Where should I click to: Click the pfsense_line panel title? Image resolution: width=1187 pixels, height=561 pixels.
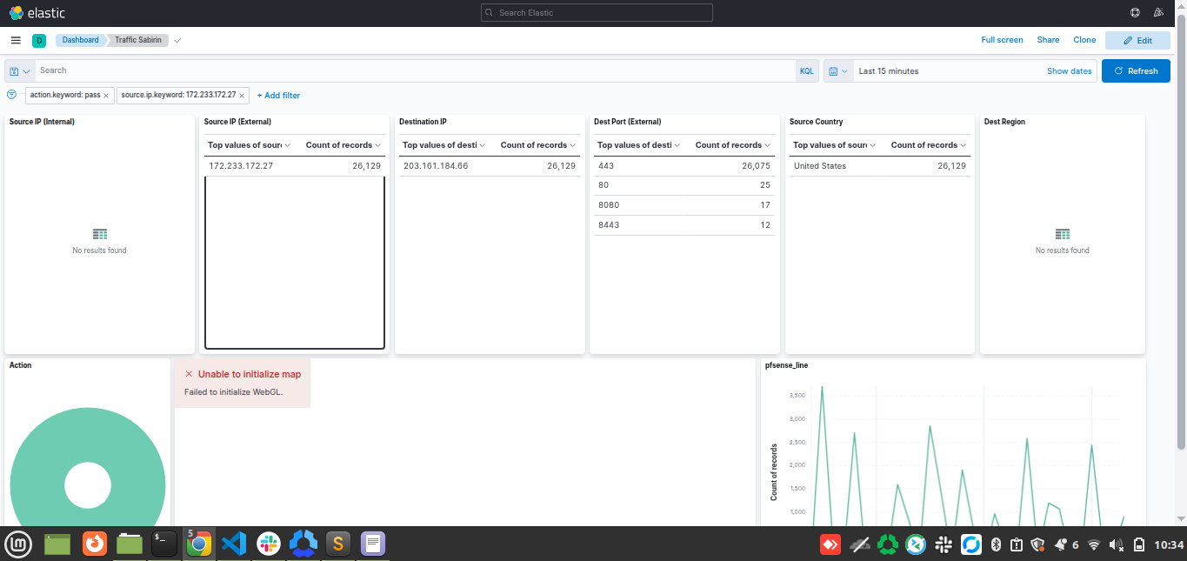[x=786, y=365]
